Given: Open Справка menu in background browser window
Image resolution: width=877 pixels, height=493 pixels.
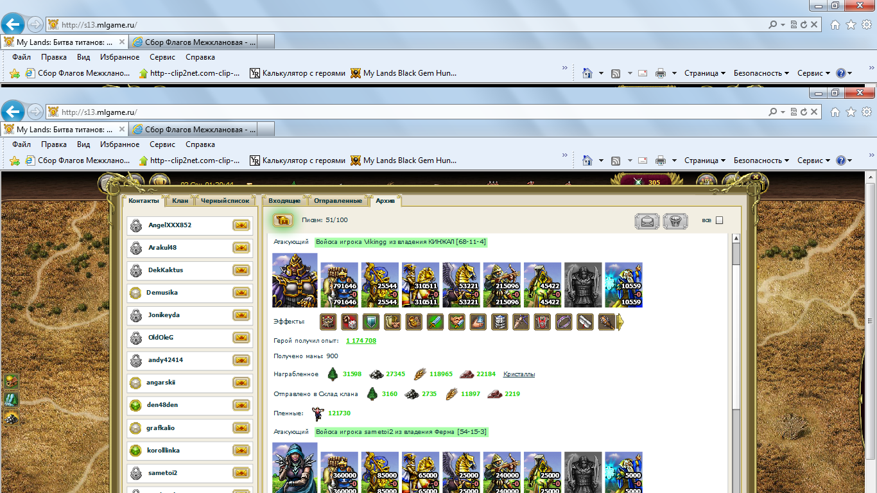Looking at the screenshot, I should pyautogui.click(x=200, y=57).
